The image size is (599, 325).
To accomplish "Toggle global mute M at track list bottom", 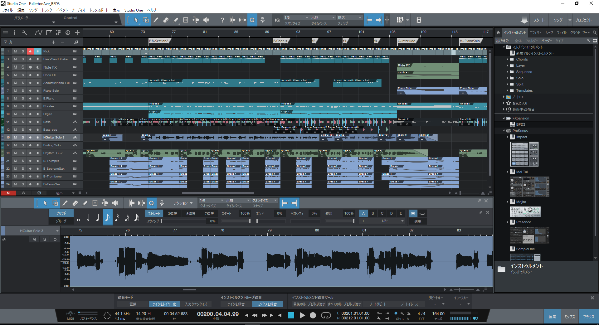I will (x=8, y=193).
